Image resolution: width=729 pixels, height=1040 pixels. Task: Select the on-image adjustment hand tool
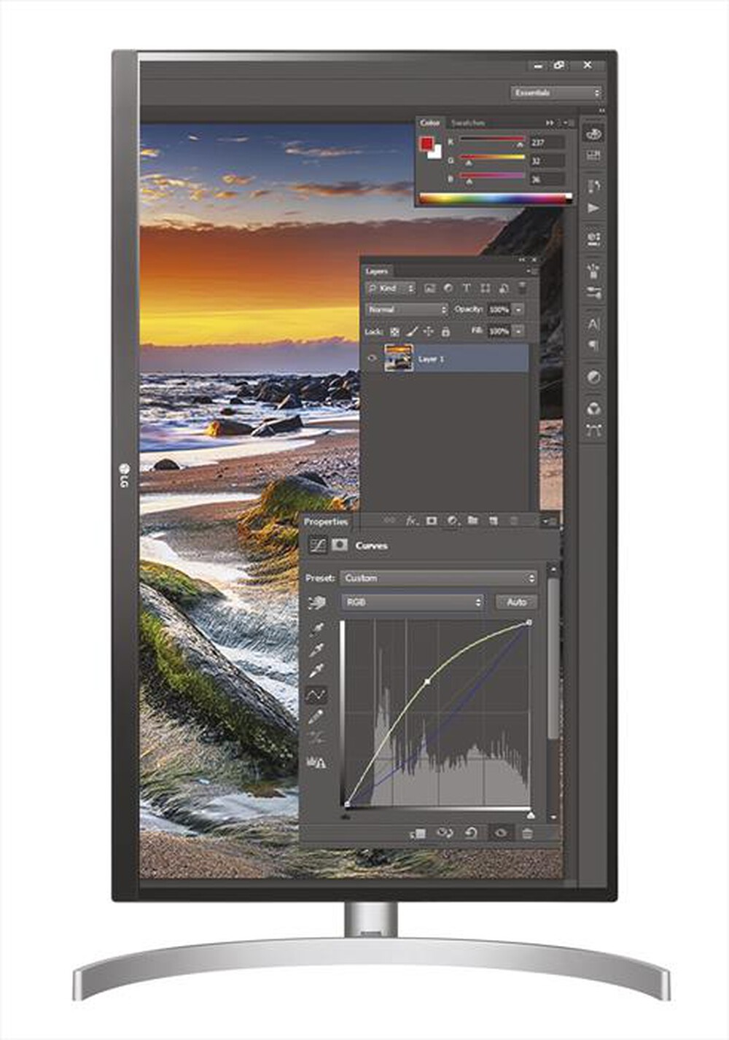pyautogui.click(x=316, y=602)
